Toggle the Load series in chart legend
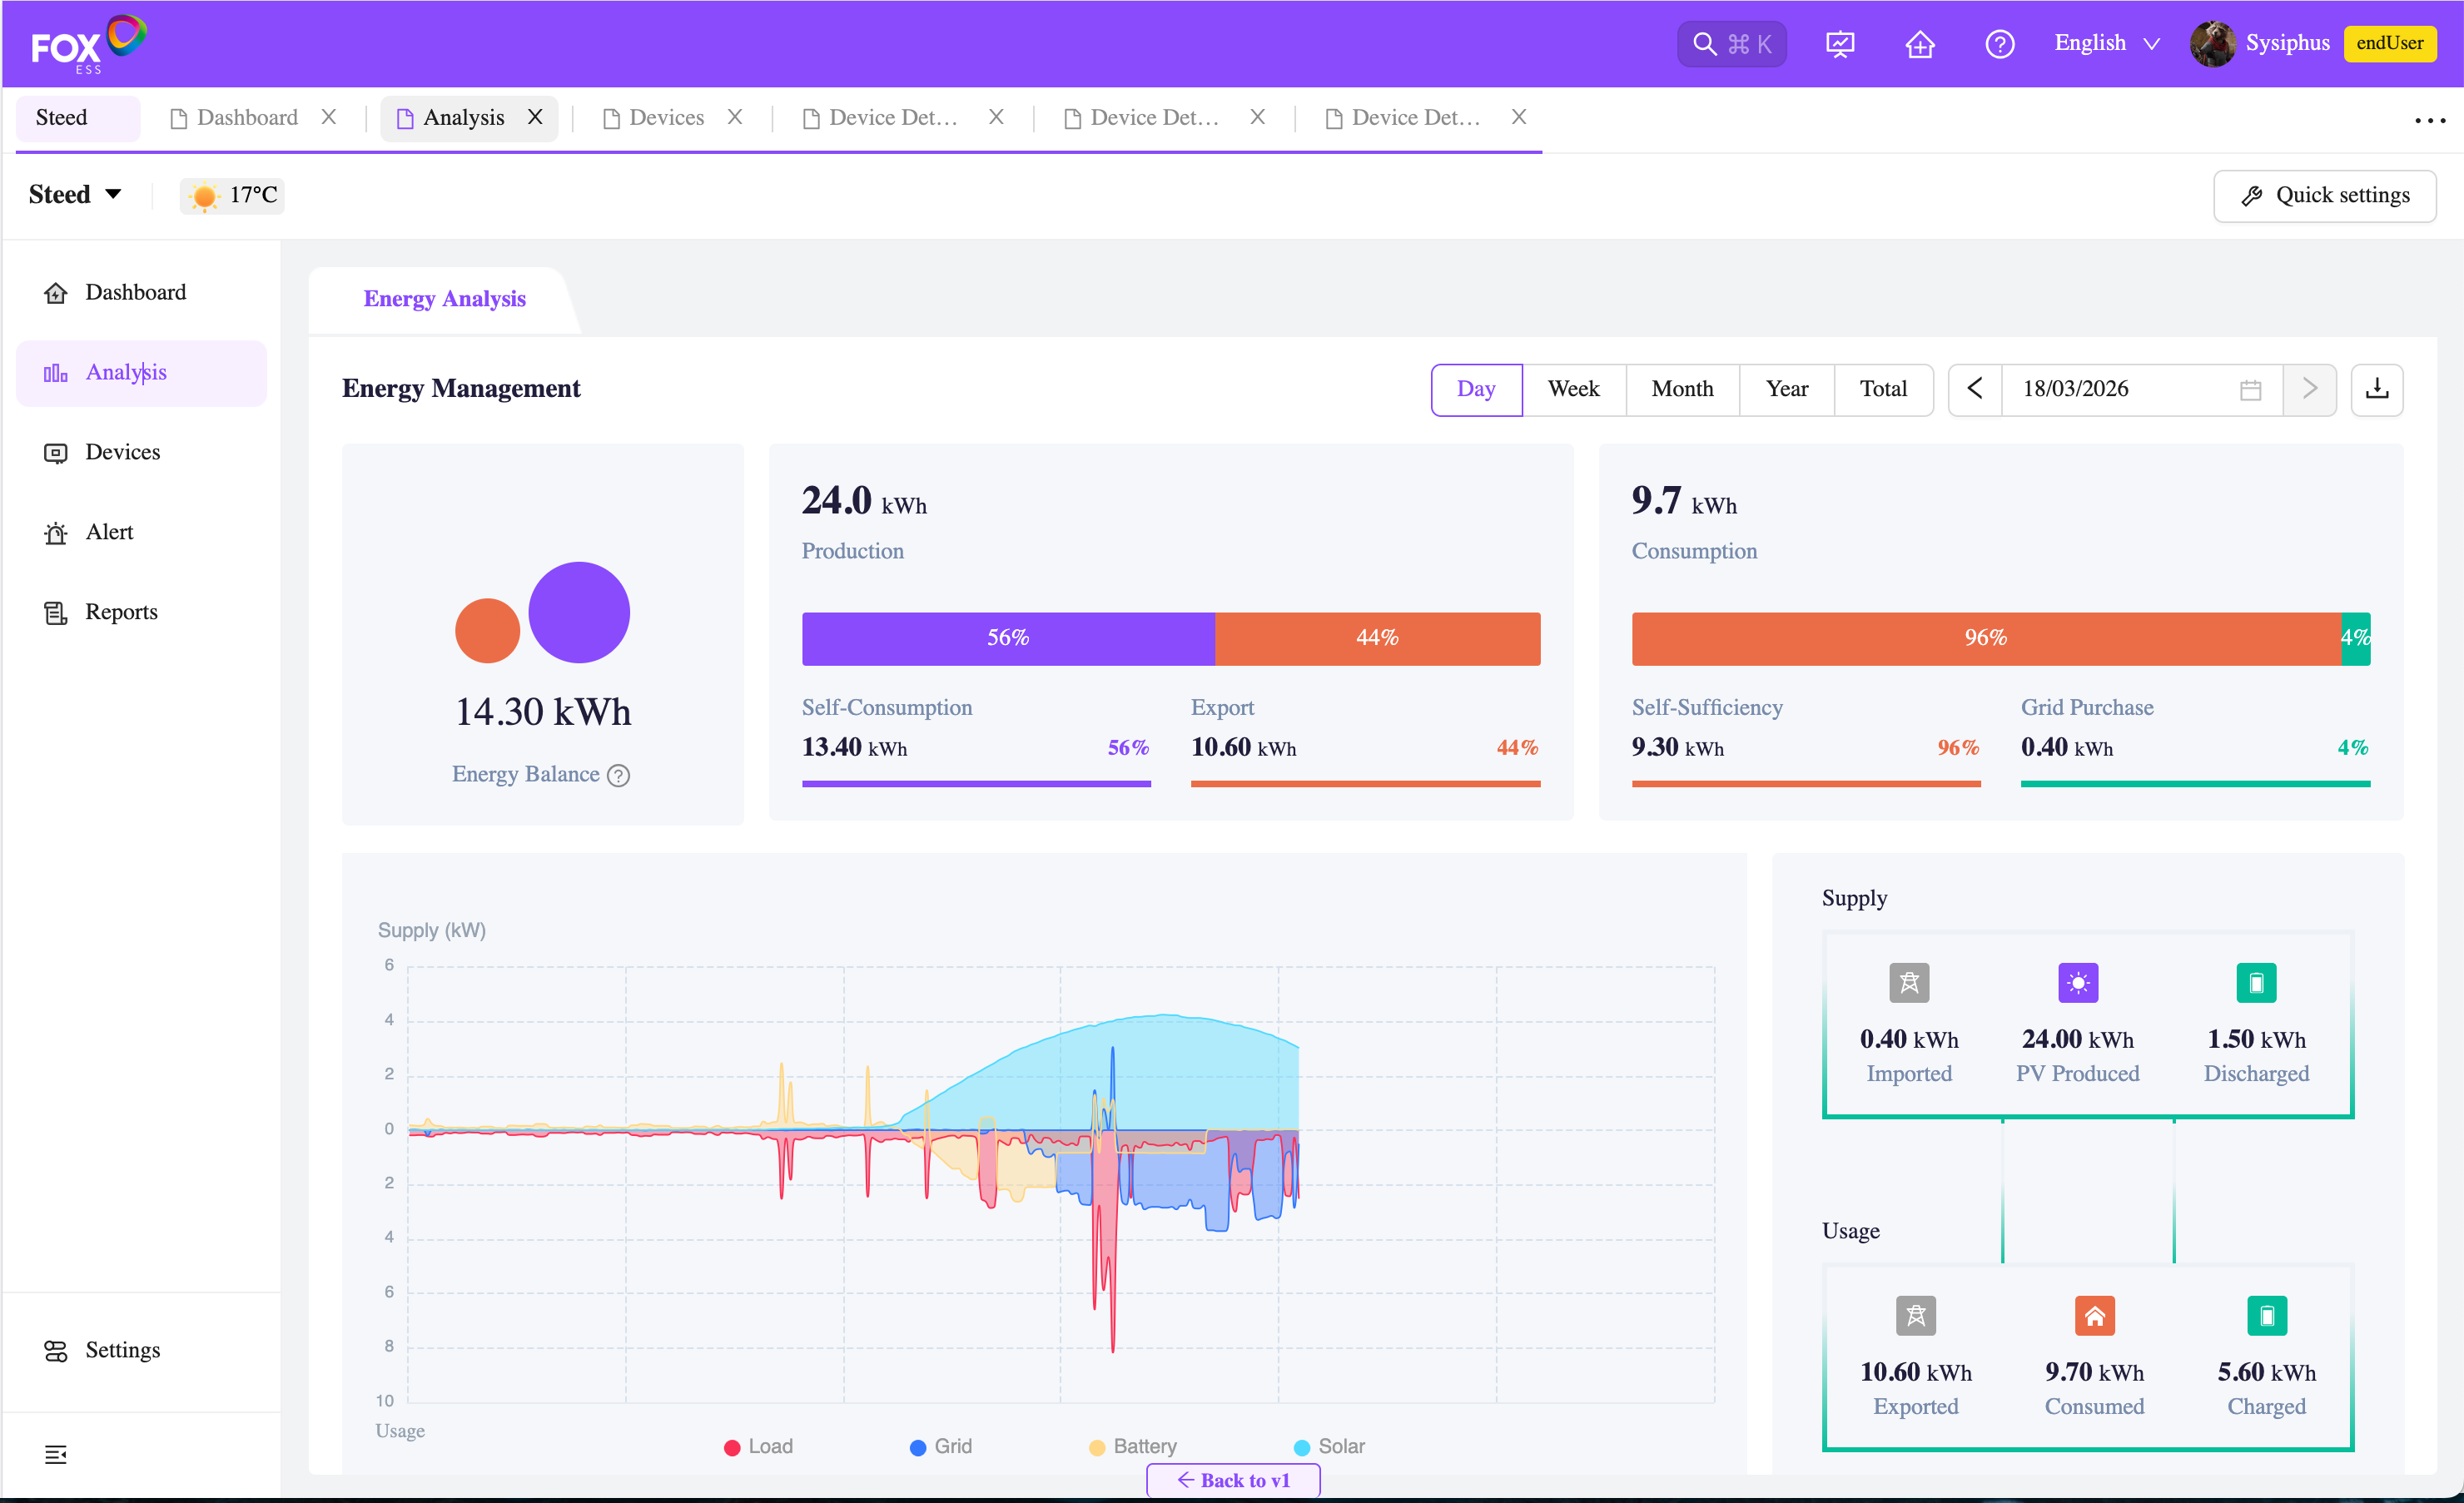Viewport: 2464px width, 1503px height. point(758,1446)
